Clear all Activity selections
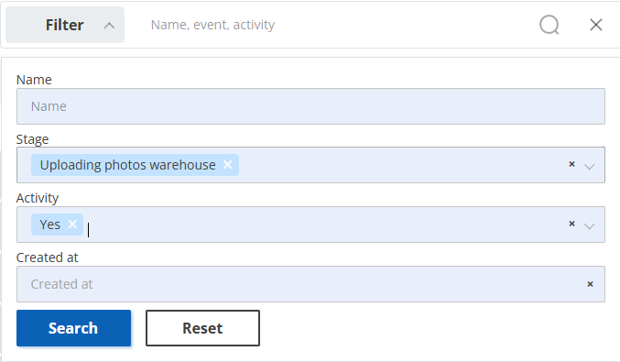The height and width of the screenshot is (362, 620). click(571, 224)
